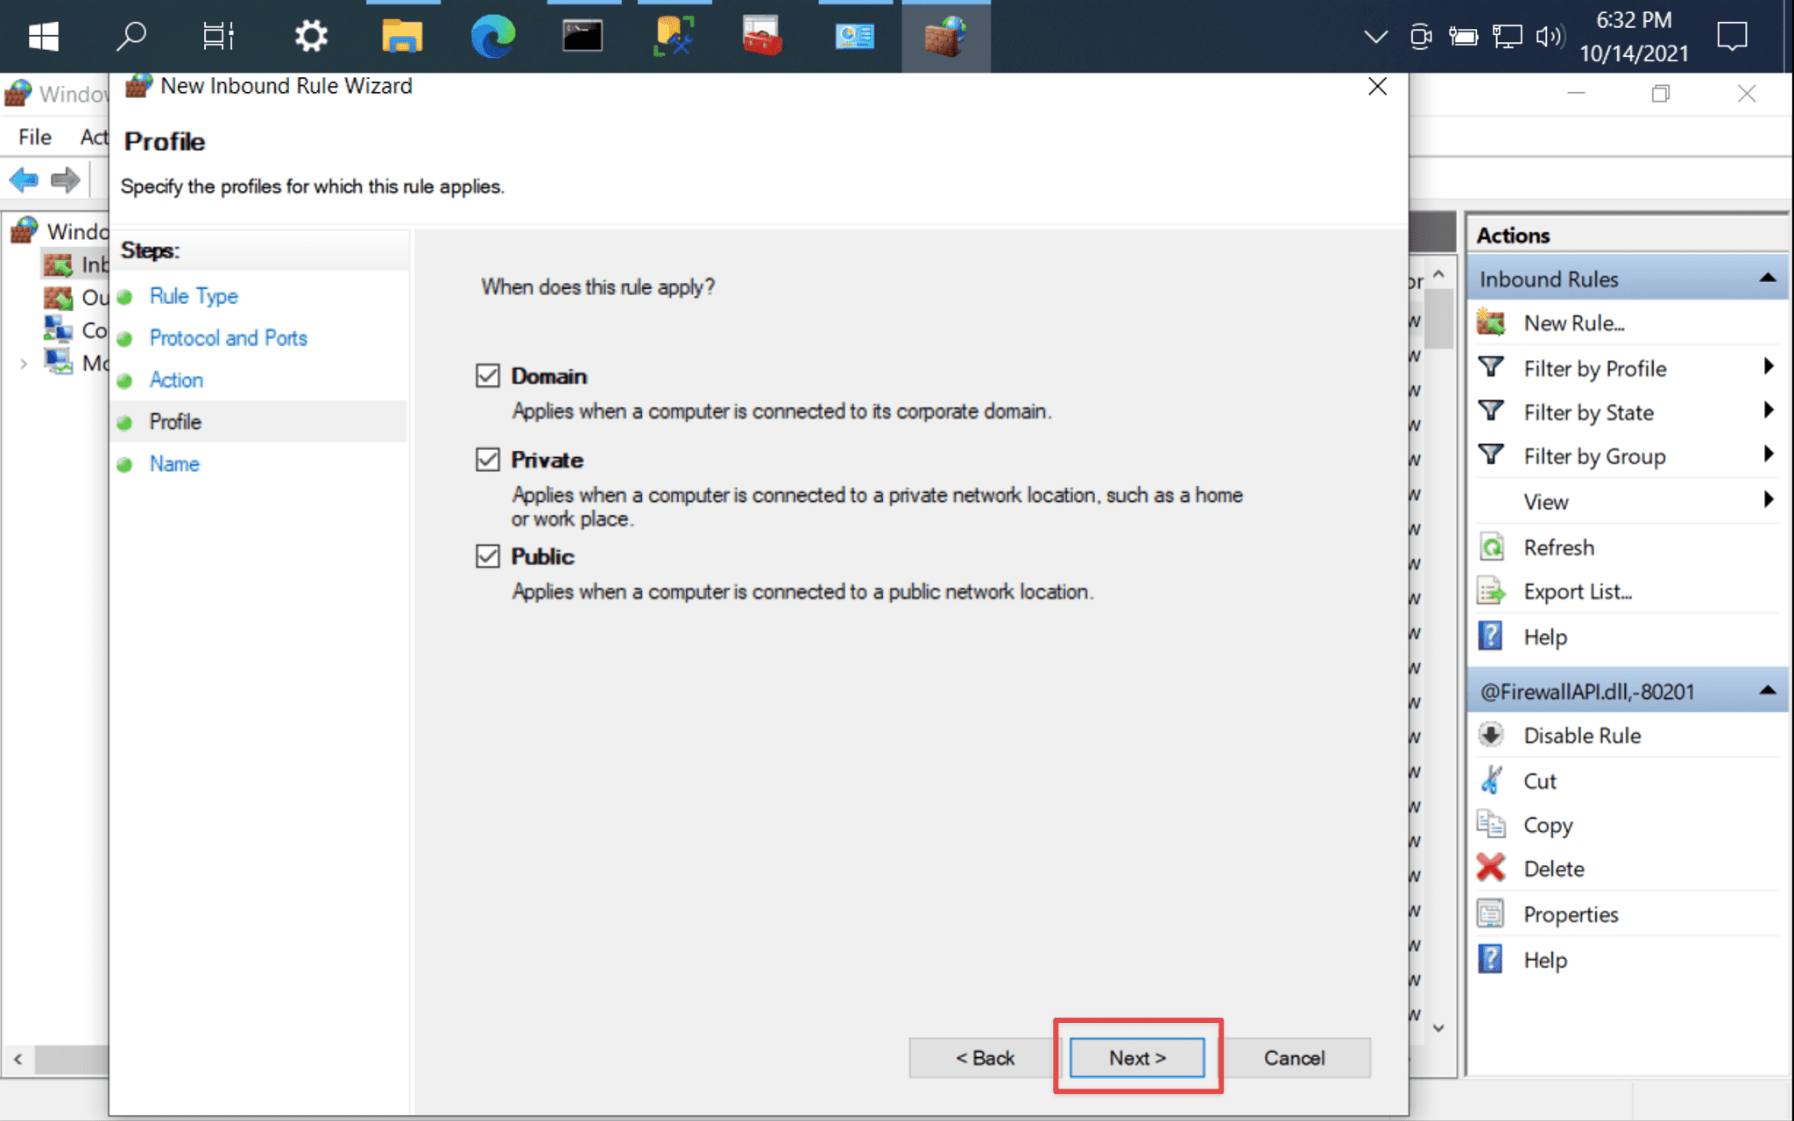Click the Refresh icon in Actions pane
The height and width of the screenshot is (1121, 1794).
1491,547
